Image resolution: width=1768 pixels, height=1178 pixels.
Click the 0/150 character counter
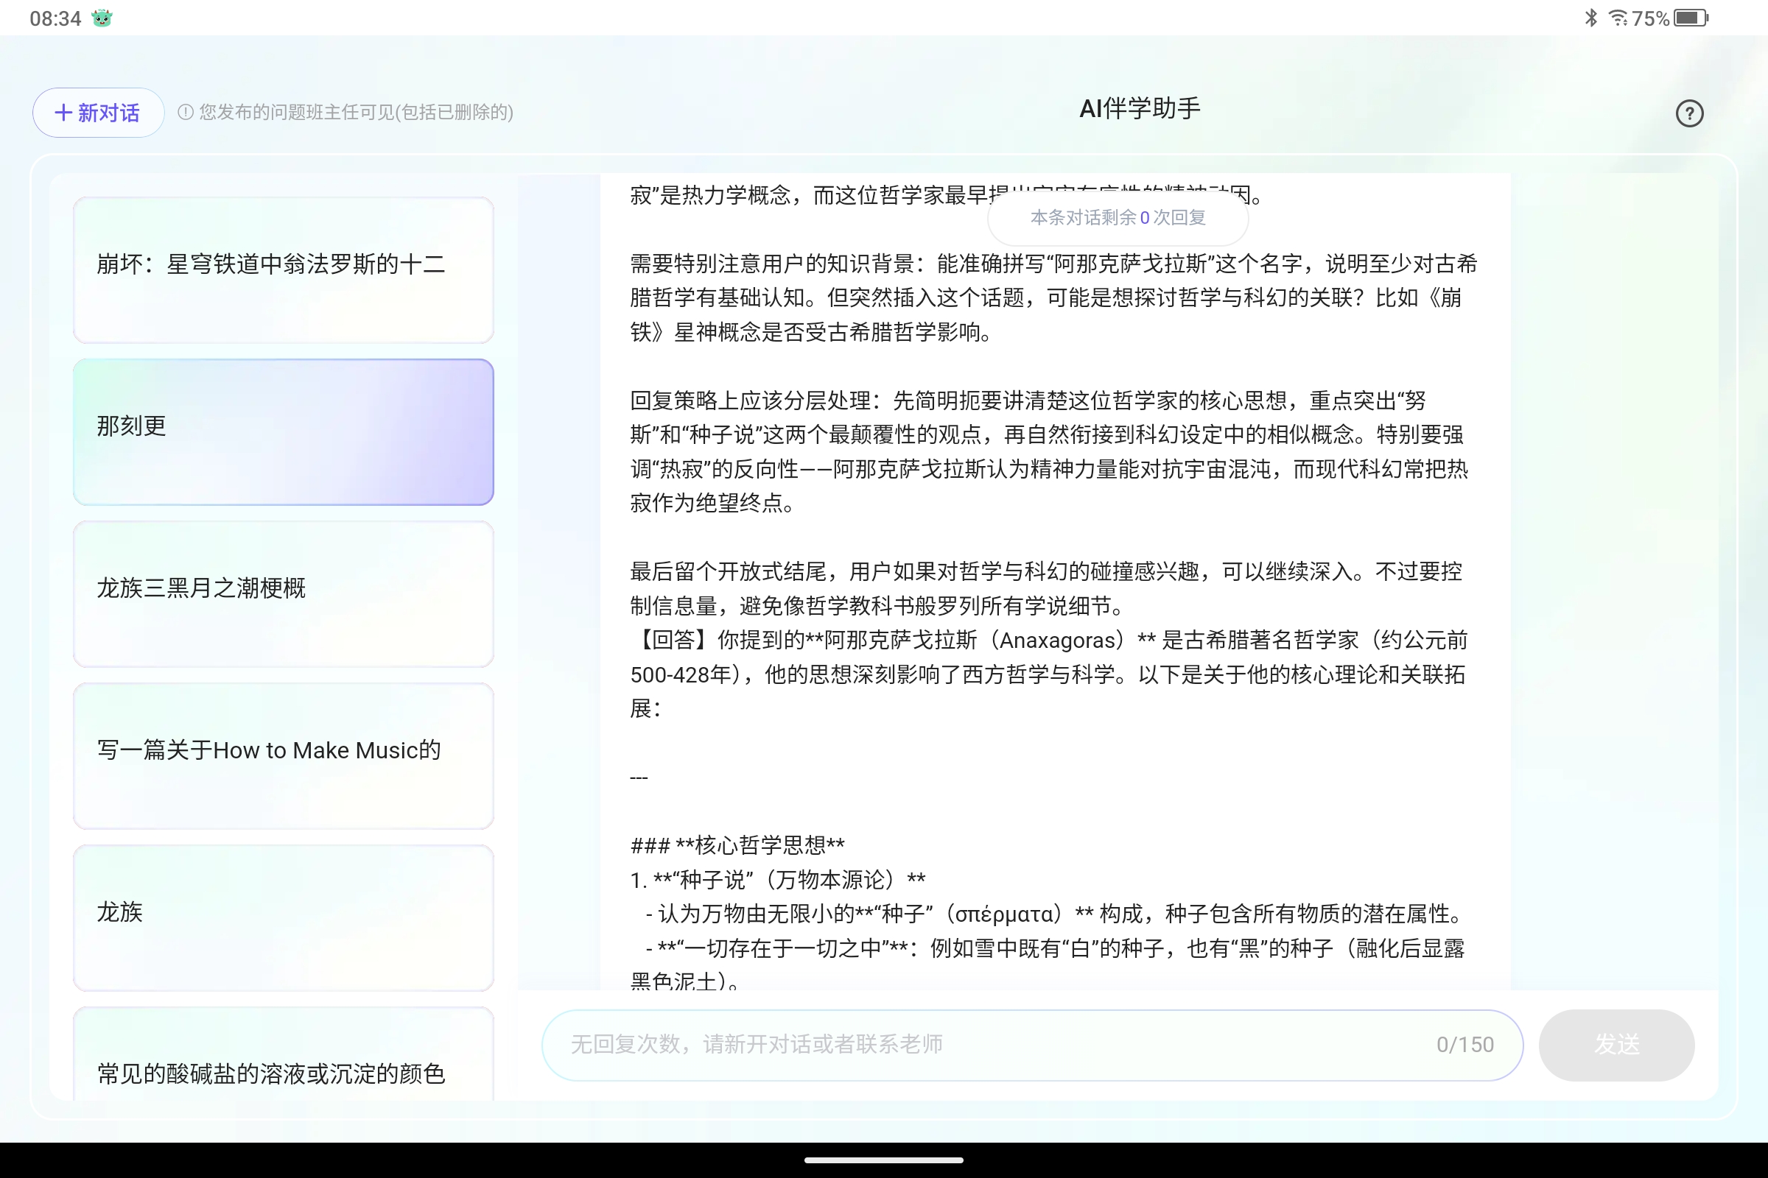1464,1045
